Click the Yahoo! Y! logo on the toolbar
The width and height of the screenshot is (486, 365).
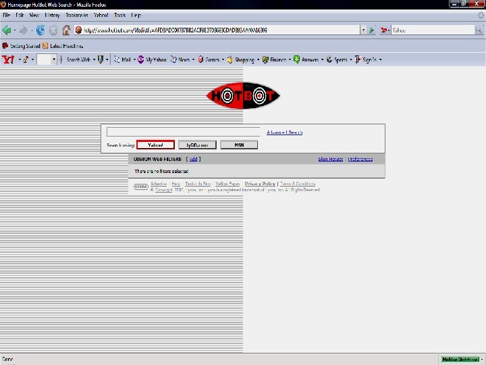coord(8,59)
